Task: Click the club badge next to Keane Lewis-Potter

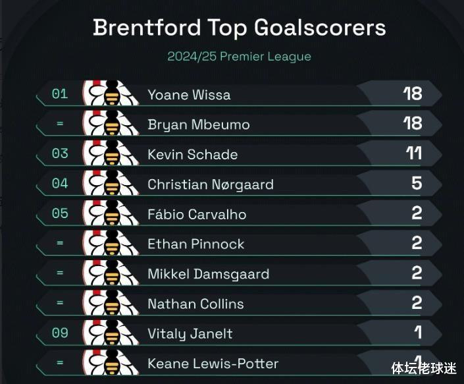Action: [x=111, y=362]
